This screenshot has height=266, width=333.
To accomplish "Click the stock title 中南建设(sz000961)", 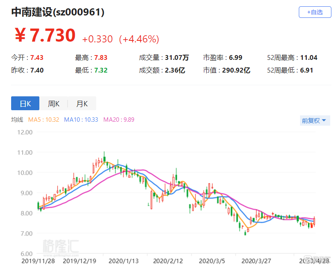I will click(58, 12).
